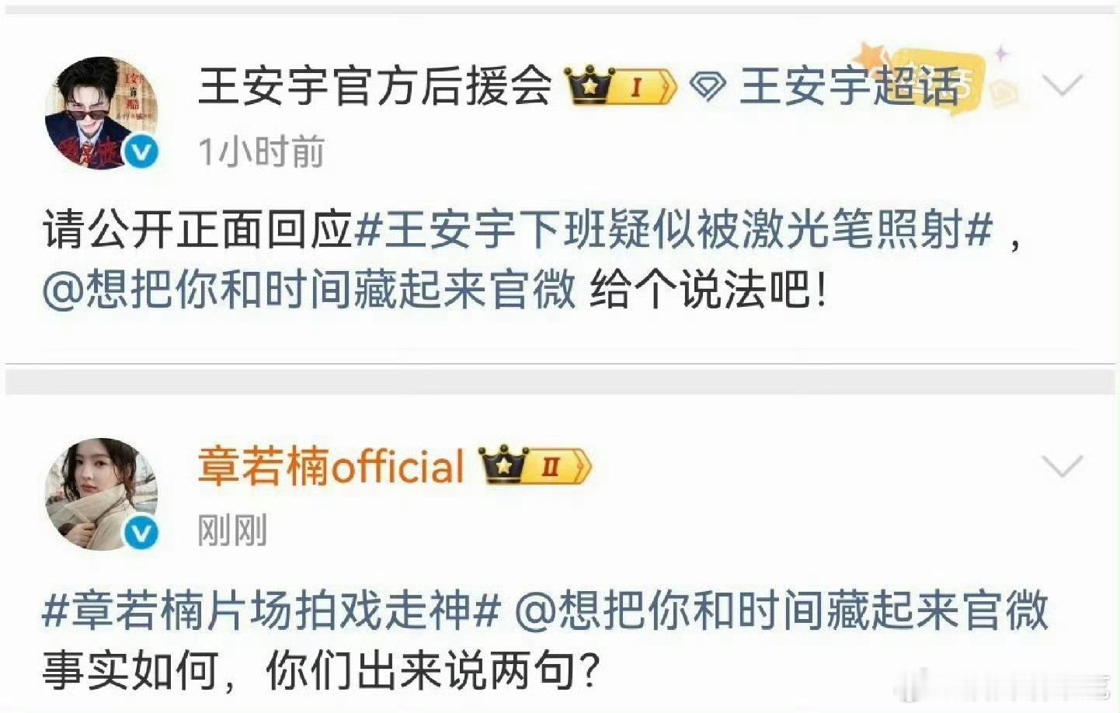Open hashtag #王安宇下班疑似被激光笔照射#
The width and height of the screenshot is (1120, 713).
[673, 229]
